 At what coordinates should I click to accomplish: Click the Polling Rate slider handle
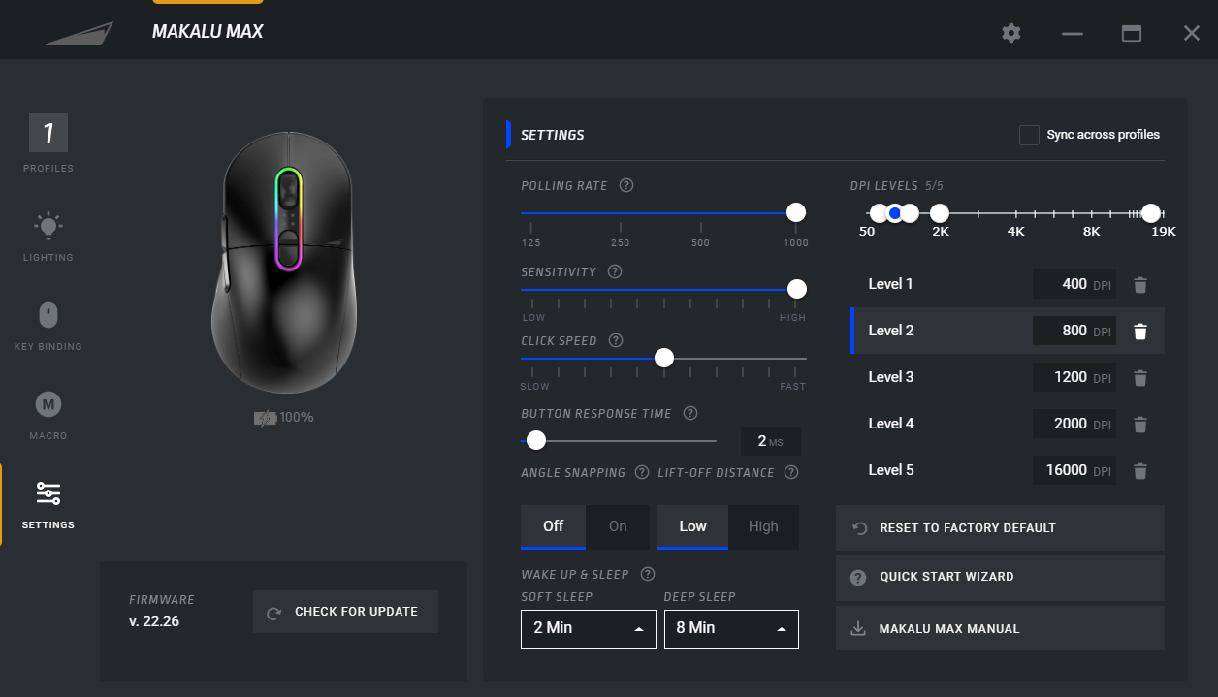796,212
